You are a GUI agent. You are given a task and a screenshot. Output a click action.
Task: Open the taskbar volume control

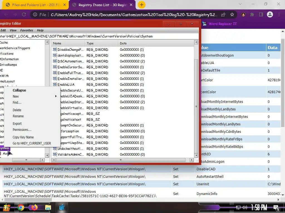coord(245,207)
